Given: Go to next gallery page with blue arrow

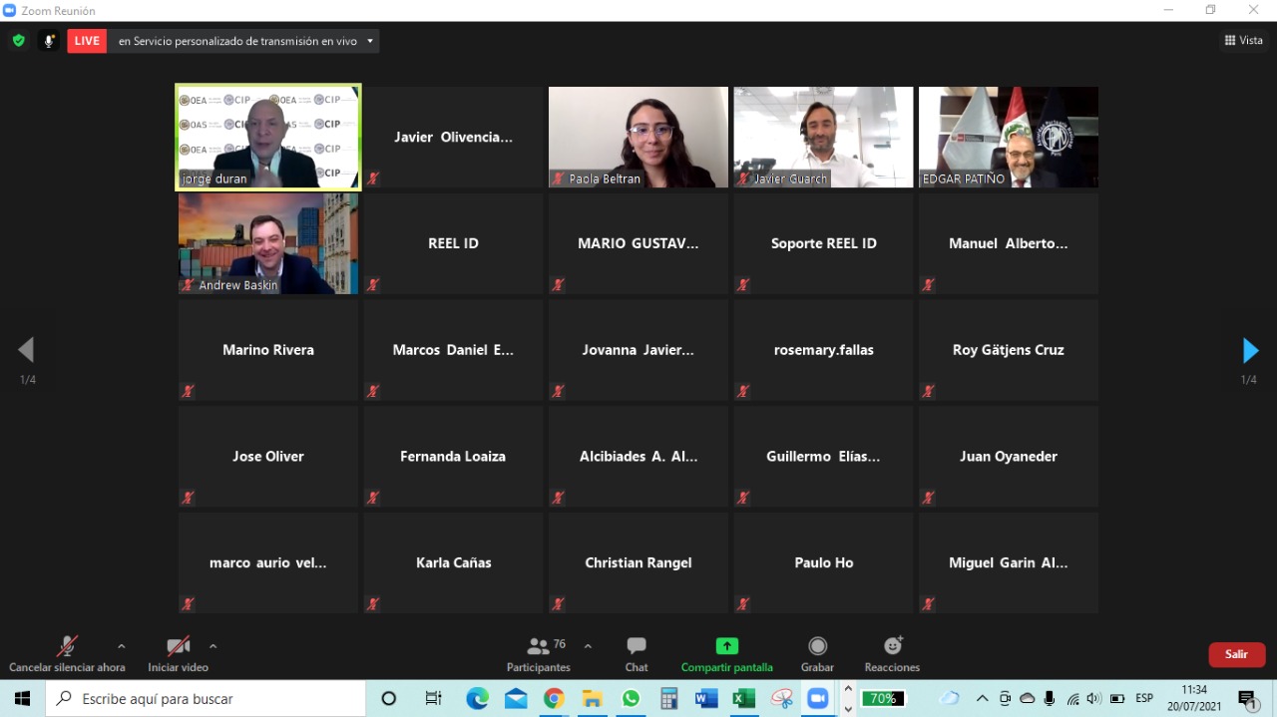Looking at the screenshot, I should pyautogui.click(x=1250, y=350).
